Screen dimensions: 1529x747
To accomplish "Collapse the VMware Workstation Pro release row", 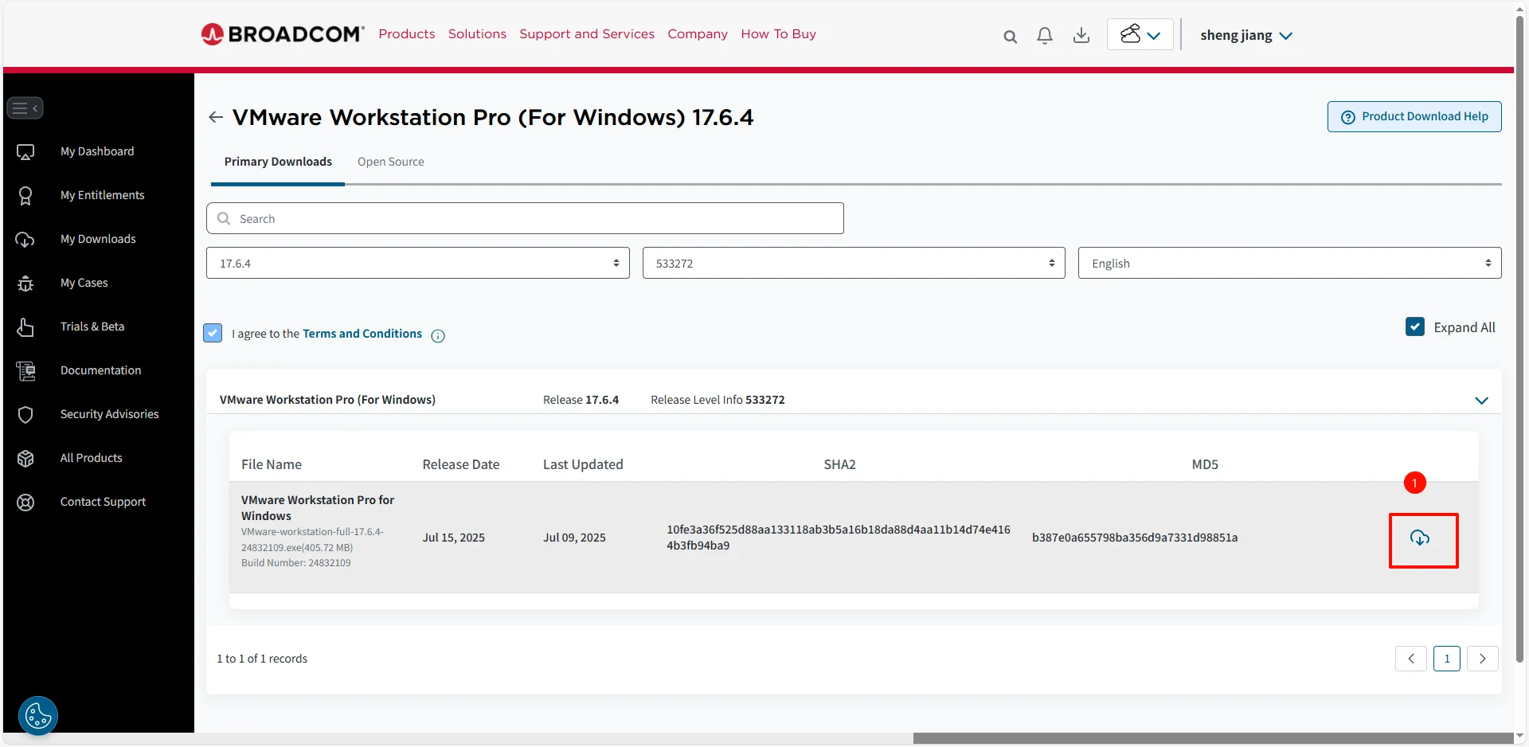I will (x=1481, y=401).
